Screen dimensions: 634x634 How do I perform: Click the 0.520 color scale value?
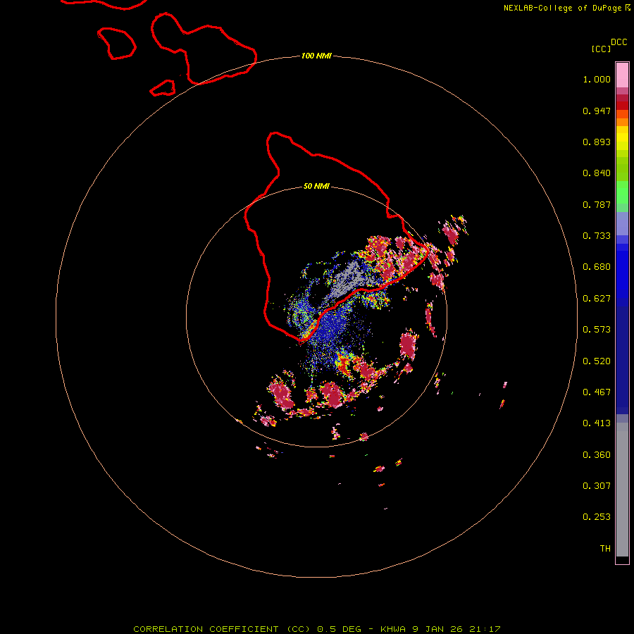[x=597, y=361]
